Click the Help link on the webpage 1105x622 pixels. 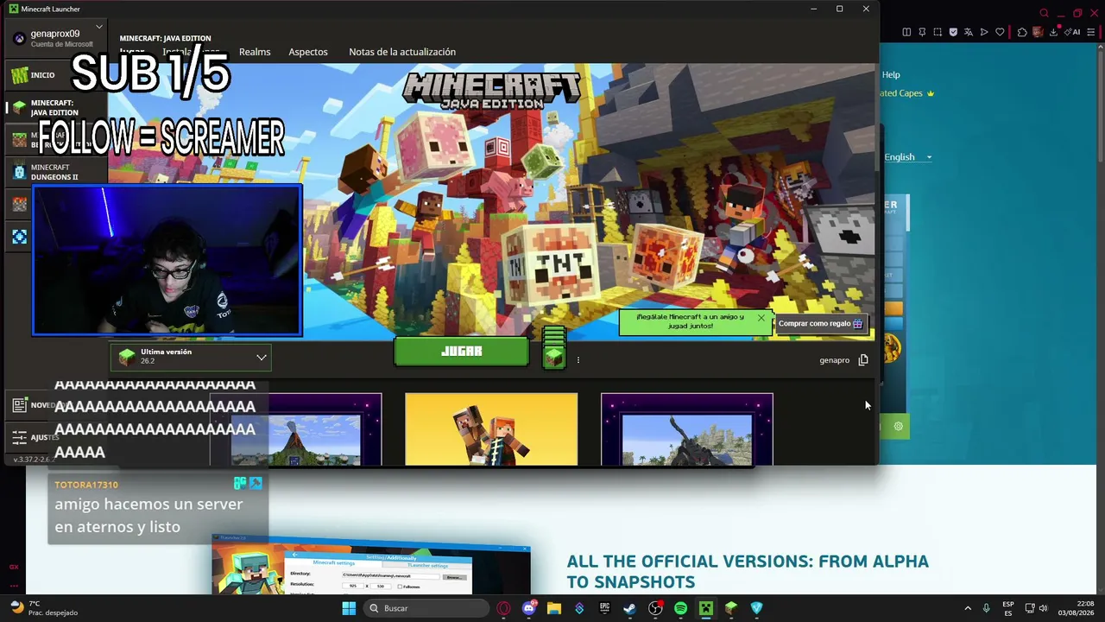click(x=891, y=75)
